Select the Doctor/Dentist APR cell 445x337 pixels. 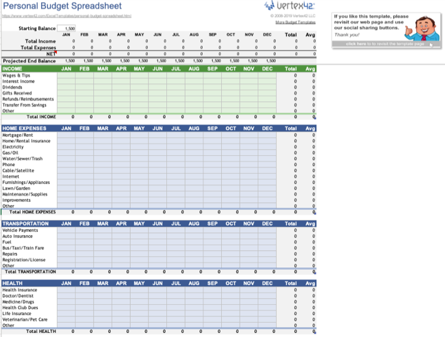click(x=121, y=296)
